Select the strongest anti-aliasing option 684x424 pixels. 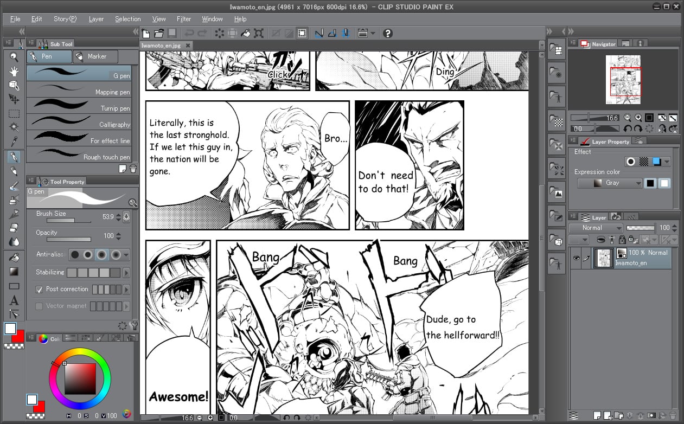click(115, 254)
